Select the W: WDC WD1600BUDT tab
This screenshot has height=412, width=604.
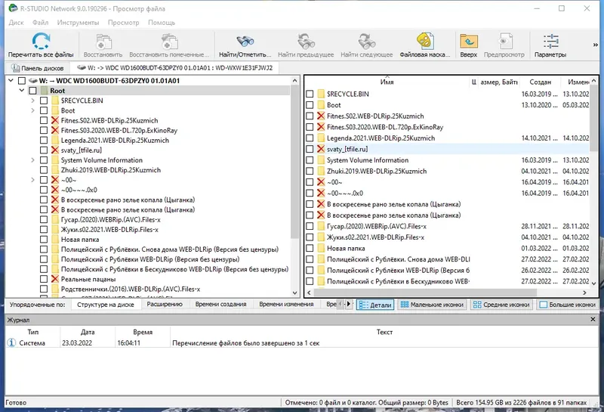pos(174,68)
